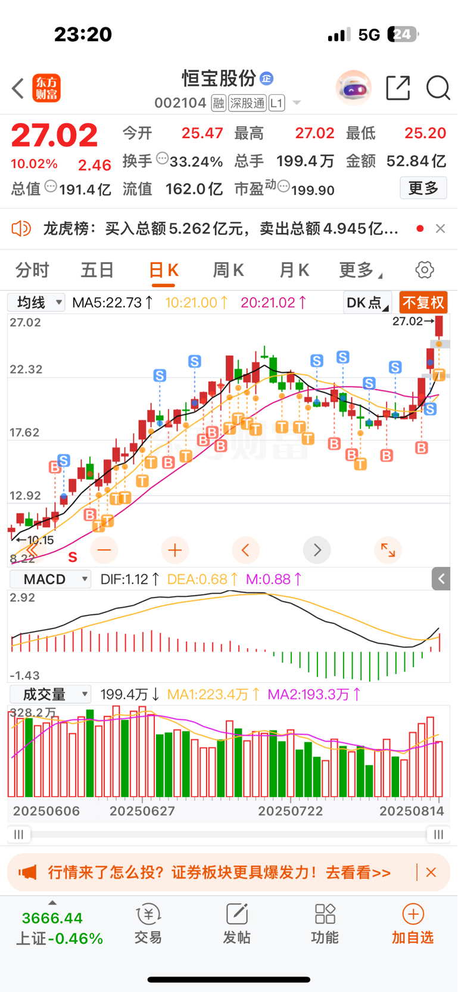Add stock via 加自选 button

click(x=413, y=923)
